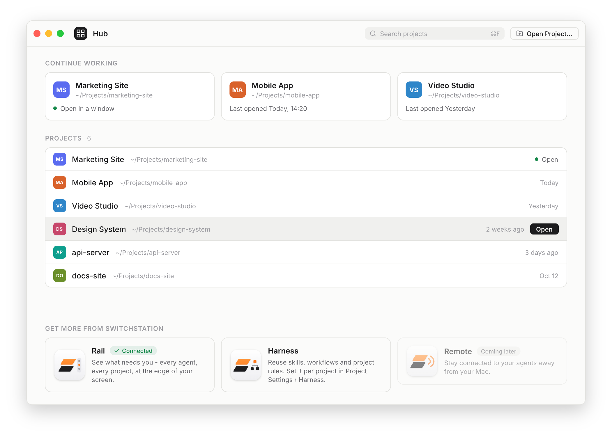Open the Design System project with Open button
The width and height of the screenshot is (612, 437).
pos(544,229)
